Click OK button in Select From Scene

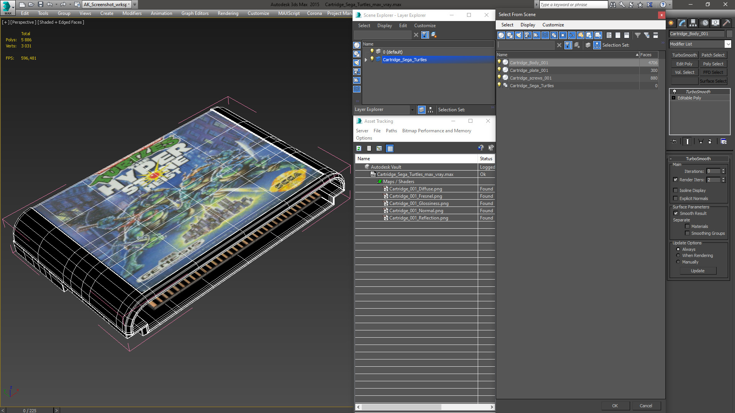tap(615, 406)
